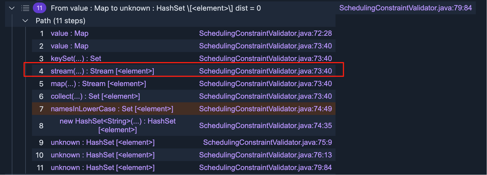Open the file location link for step 4
The image size is (487, 175).
tap(265, 71)
